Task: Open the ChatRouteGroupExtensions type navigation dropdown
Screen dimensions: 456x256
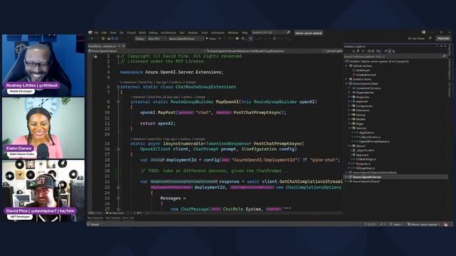Action: tap(265, 51)
